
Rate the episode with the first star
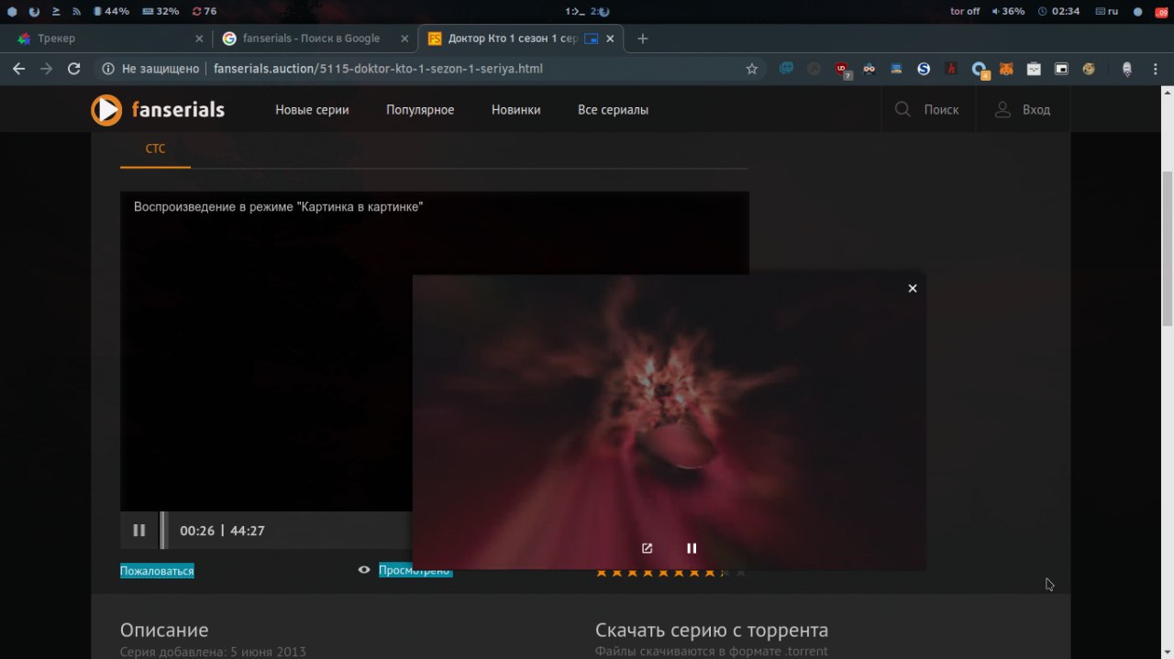tap(602, 572)
